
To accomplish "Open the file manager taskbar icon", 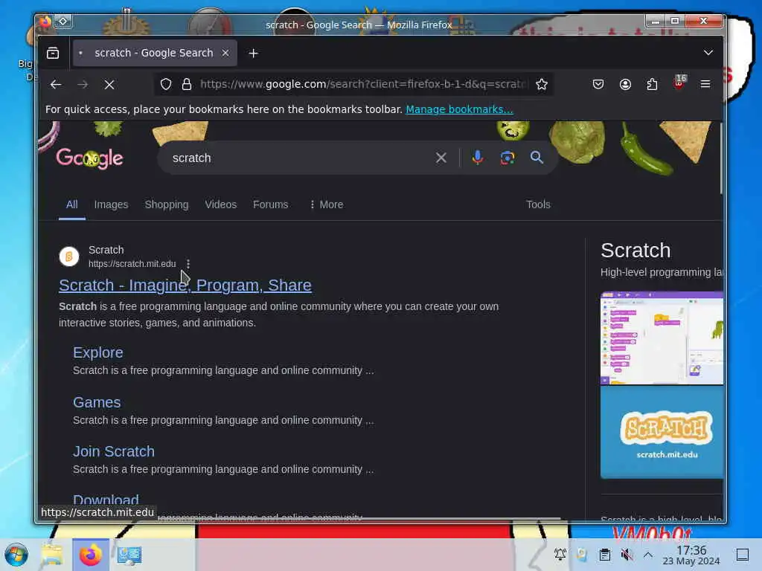I will [52, 555].
